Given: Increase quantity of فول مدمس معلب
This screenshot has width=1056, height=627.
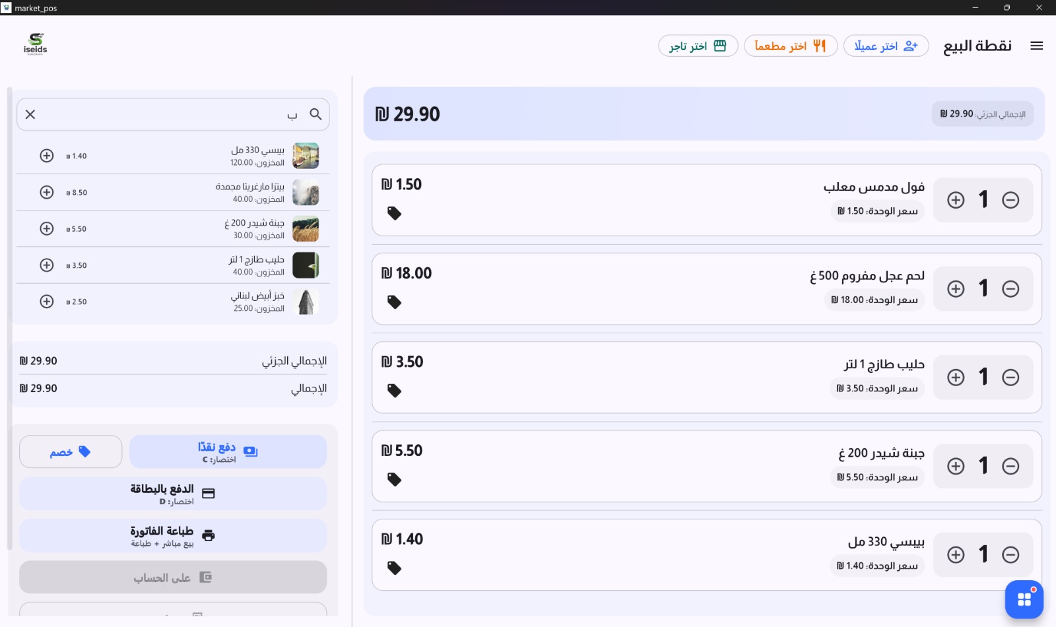Looking at the screenshot, I should 956,200.
